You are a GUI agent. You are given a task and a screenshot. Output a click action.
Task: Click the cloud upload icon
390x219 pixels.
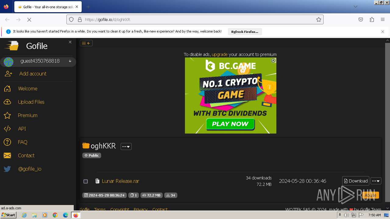(x=7, y=102)
